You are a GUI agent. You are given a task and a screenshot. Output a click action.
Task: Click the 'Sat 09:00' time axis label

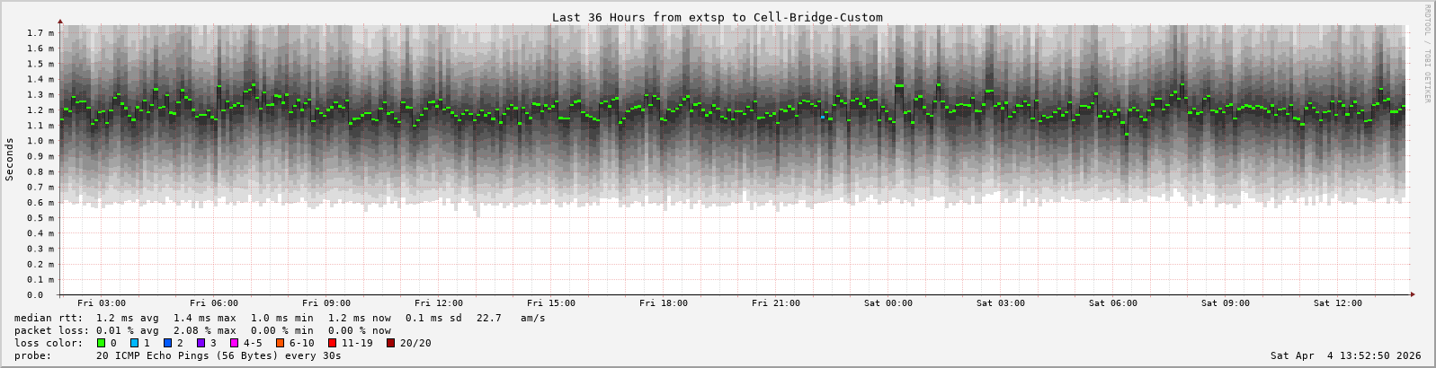point(1226,303)
